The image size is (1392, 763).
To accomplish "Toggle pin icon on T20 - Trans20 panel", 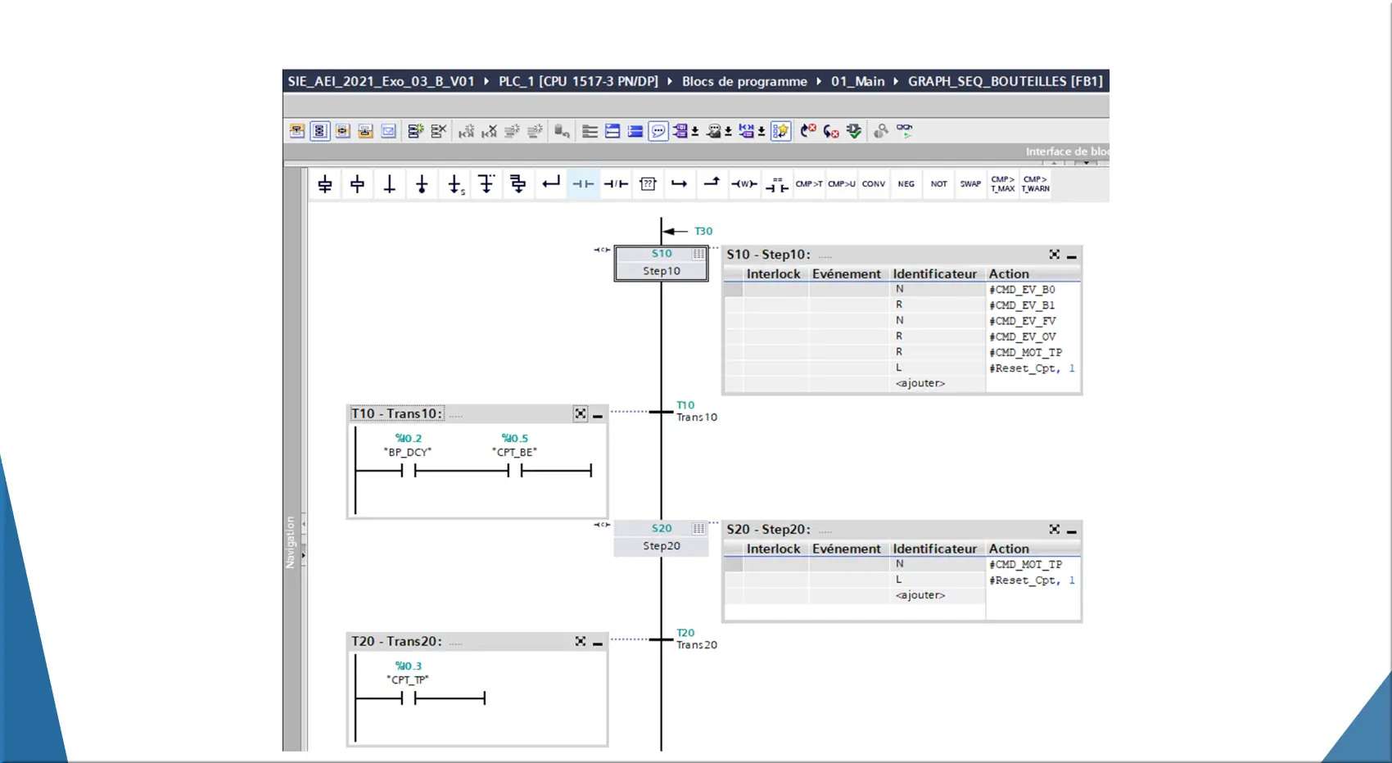I will (x=581, y=641).
